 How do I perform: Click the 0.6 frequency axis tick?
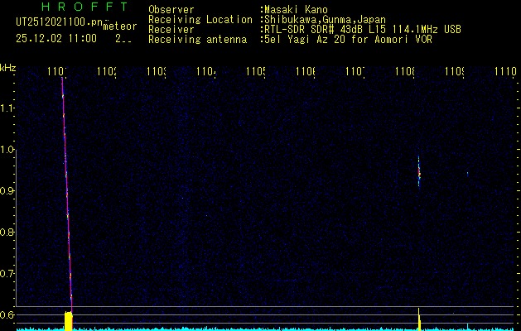pyautogui.click(x=7, y=314)
